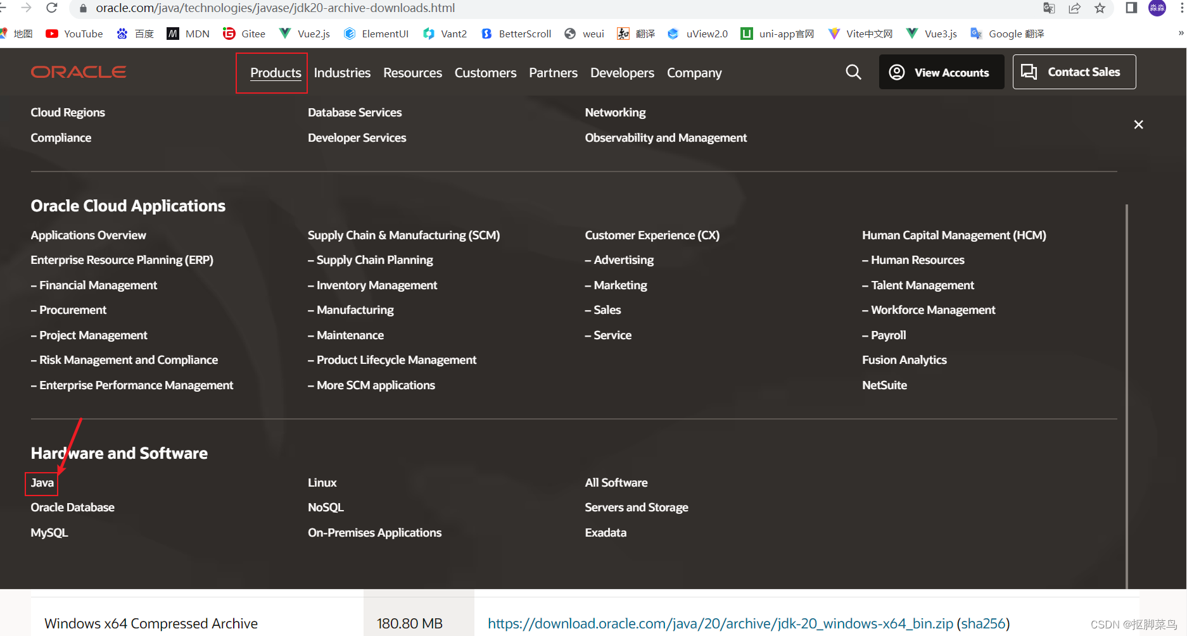Open More SCM applications link
The height and width of the screenshot is (636, 1187).
(371, 385)
